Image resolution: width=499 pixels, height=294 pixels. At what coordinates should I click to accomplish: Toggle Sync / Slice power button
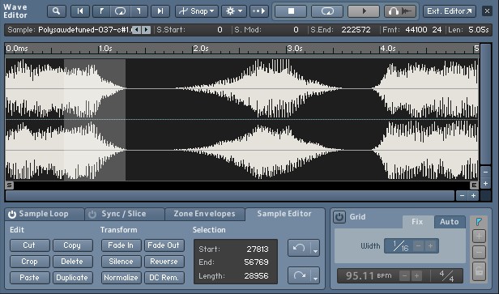pyautogui.click(x=92, y=214)
